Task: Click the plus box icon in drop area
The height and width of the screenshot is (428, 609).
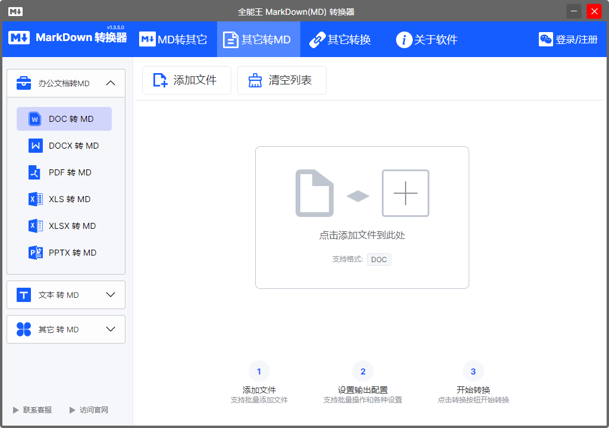Action: point(406,193)
